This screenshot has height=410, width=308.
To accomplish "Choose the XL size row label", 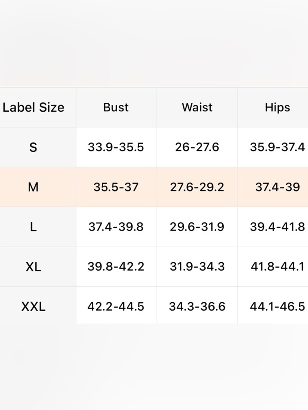I will click(x=33, y=267).
